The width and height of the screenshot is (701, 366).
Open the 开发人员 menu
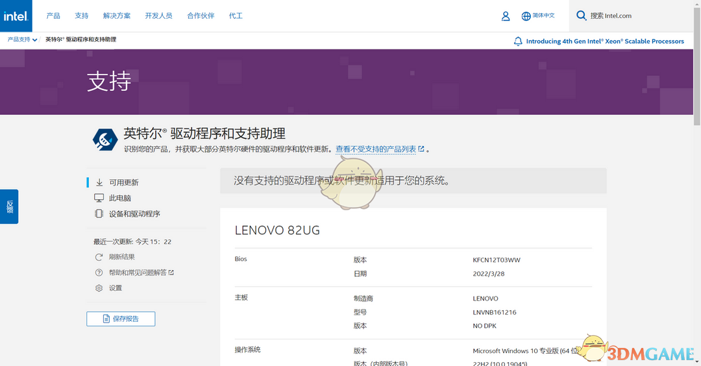point(159,16)
